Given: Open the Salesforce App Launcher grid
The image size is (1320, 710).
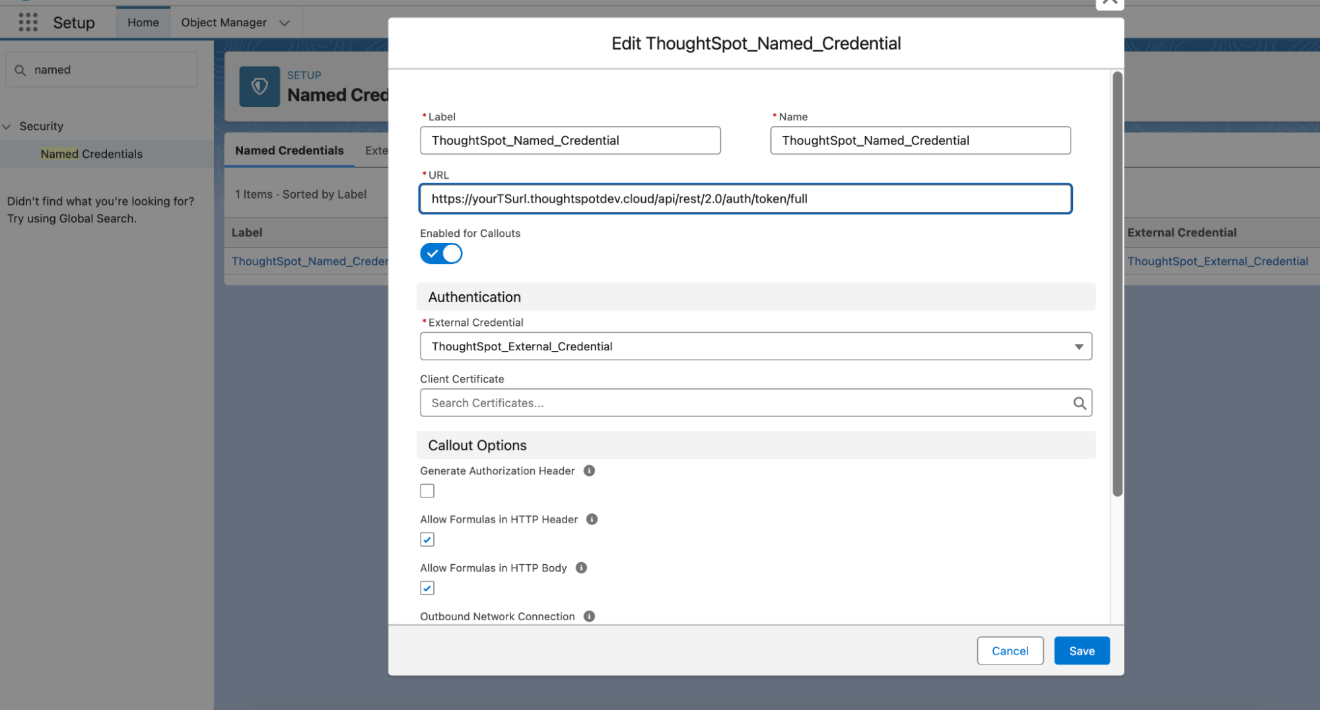Looking at the screenshot, I should pos(28,22).
